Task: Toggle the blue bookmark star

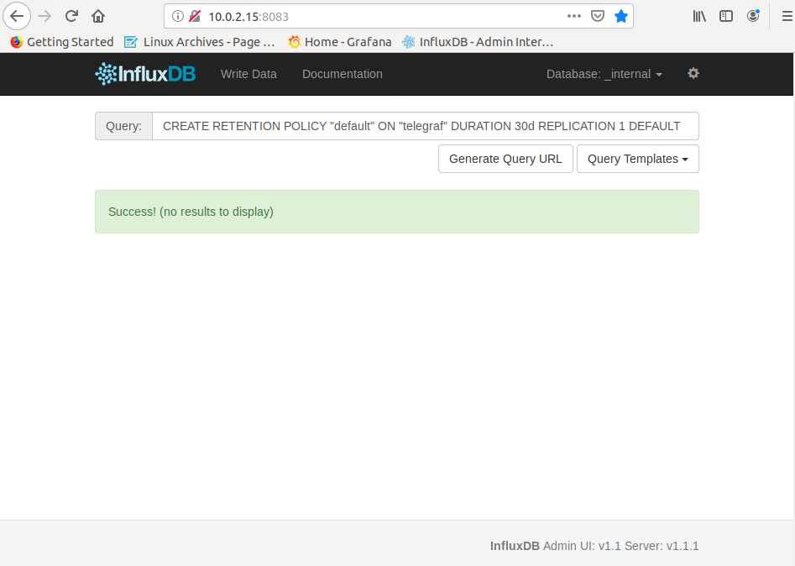Action: (620, 16)
